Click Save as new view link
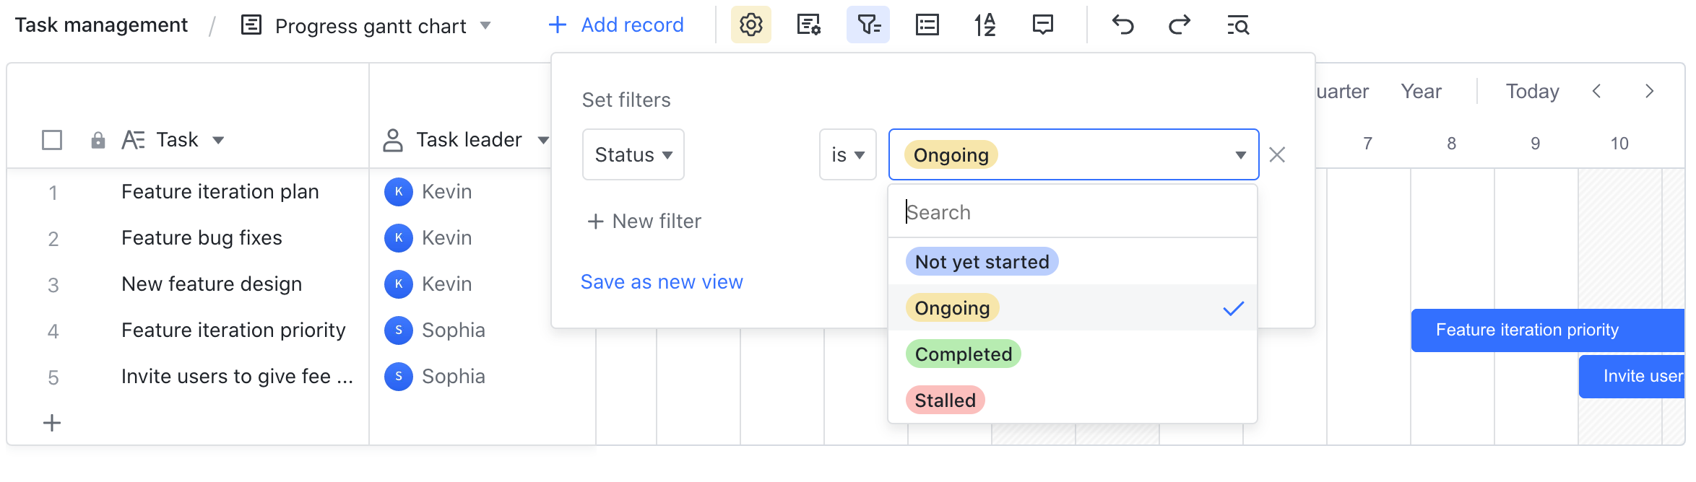 click(661, 281)
